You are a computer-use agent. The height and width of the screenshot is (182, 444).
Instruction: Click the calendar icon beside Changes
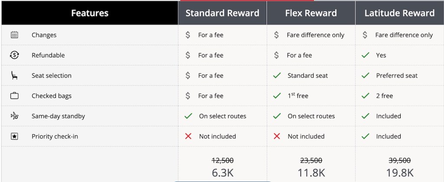[x=14, y=35]
